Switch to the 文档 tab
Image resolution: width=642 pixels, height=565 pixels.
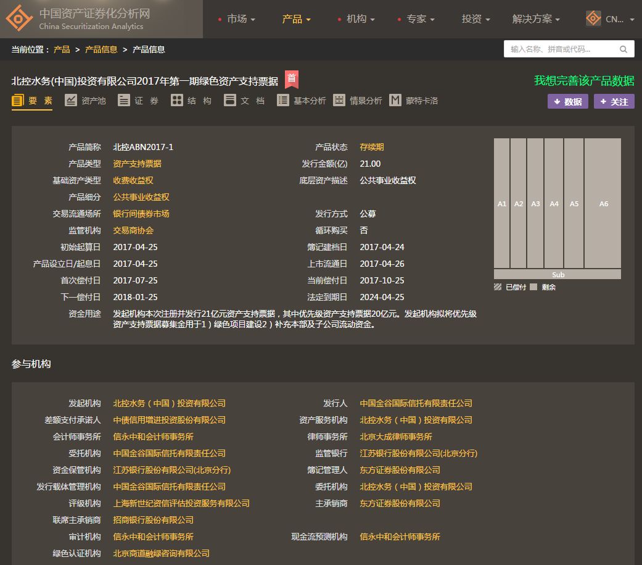[244, 101]
